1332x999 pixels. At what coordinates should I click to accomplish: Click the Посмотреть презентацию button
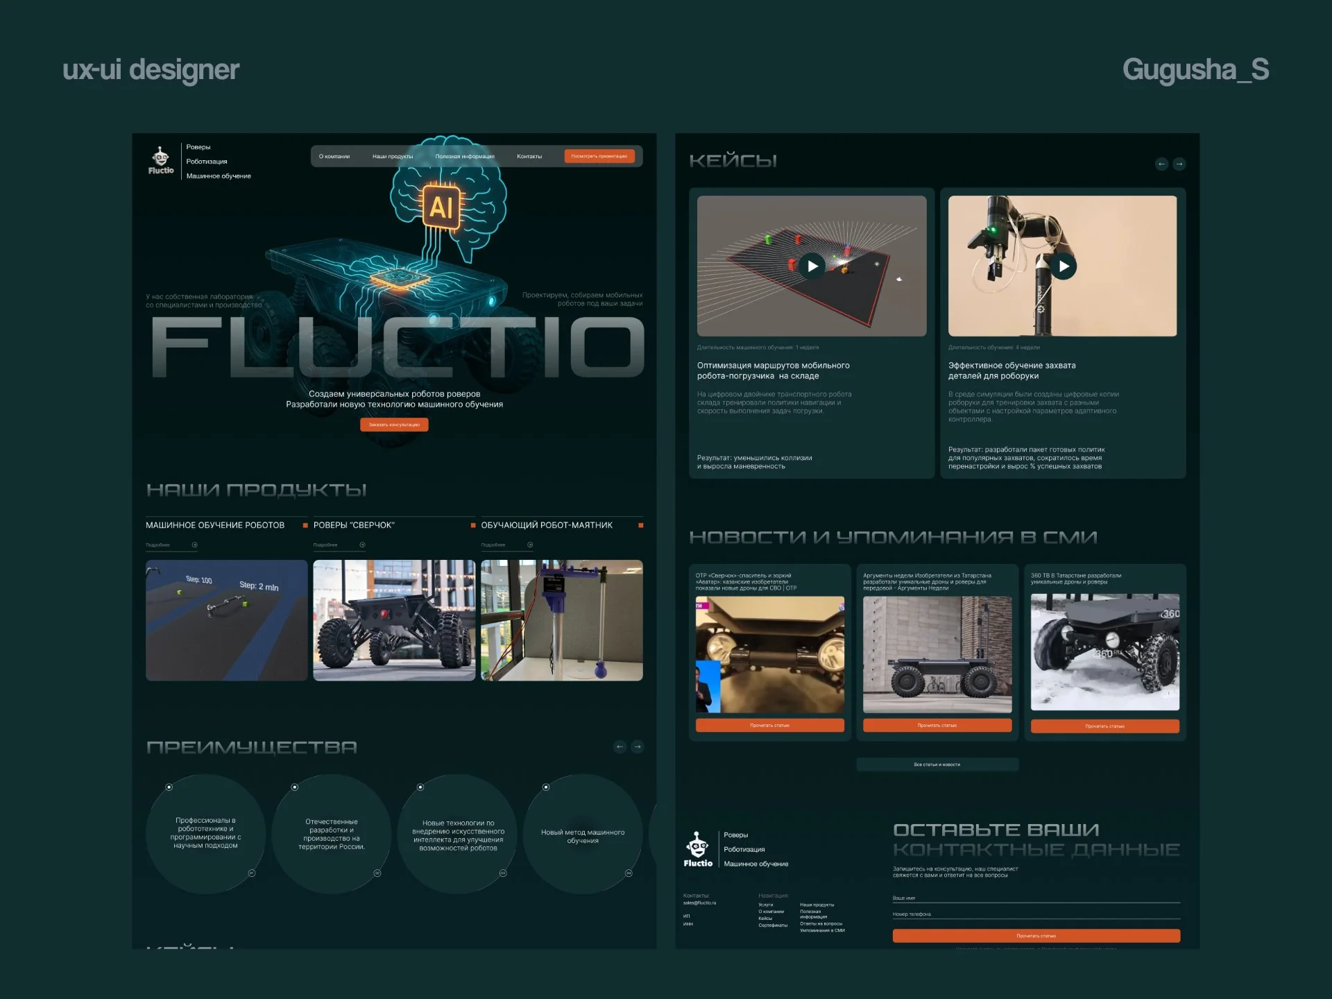(x=599, y=157)
